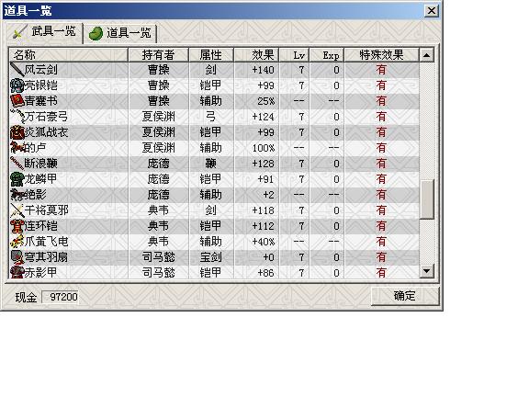Screen dimensions: 529x397
Task: Click the 100% effect value
Action: (x=264, y=148)
